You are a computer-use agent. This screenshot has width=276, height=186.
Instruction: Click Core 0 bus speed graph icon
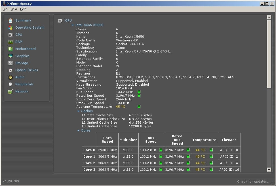tap(161, 150)
